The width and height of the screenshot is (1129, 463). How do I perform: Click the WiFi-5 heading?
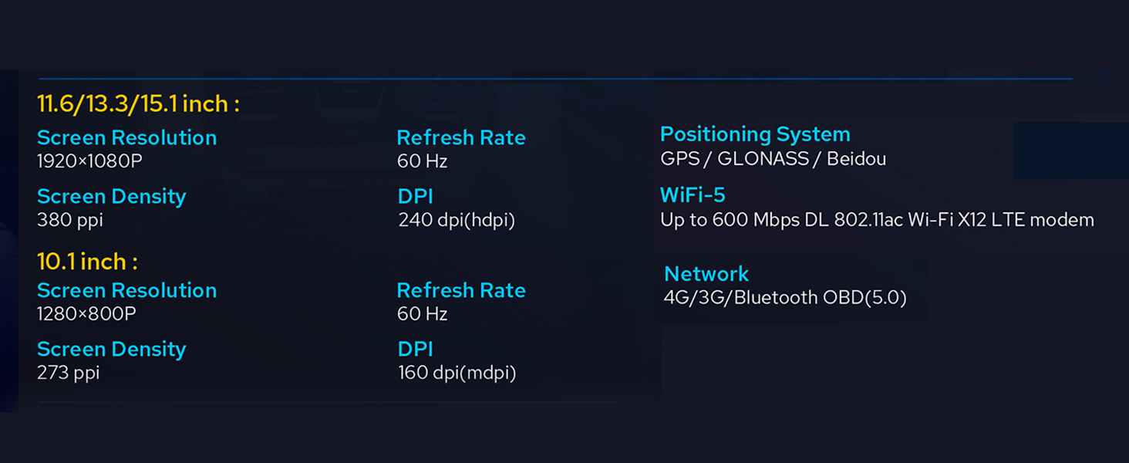pyautogui.click(x=693, y=194)
